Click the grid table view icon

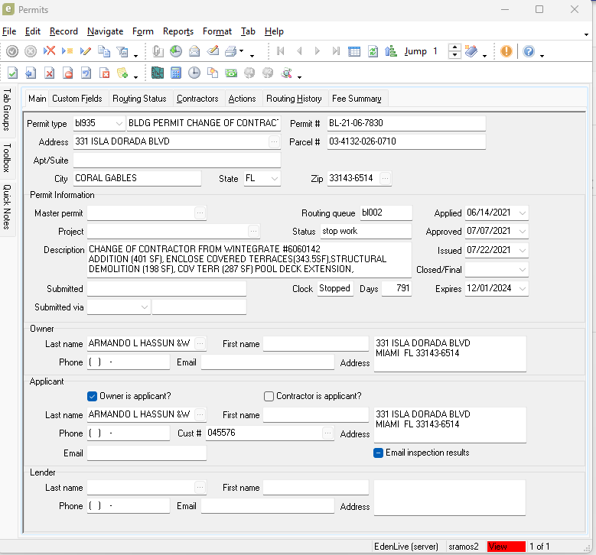pos(354,51)
